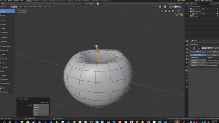Image resolution: width=219 pixels, height=123 pixels.
Task: Click the blue Z axis on the navigation gizmo
Action: coord(179,11)
